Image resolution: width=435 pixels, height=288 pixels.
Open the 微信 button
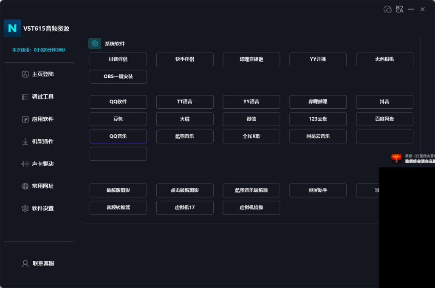251,119
